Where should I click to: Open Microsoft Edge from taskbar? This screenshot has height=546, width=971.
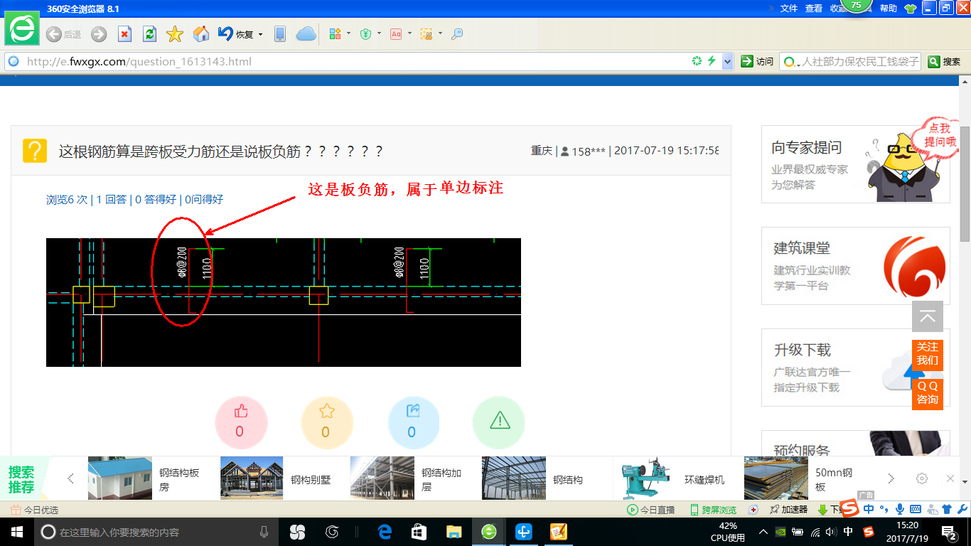tap(385, 532)
